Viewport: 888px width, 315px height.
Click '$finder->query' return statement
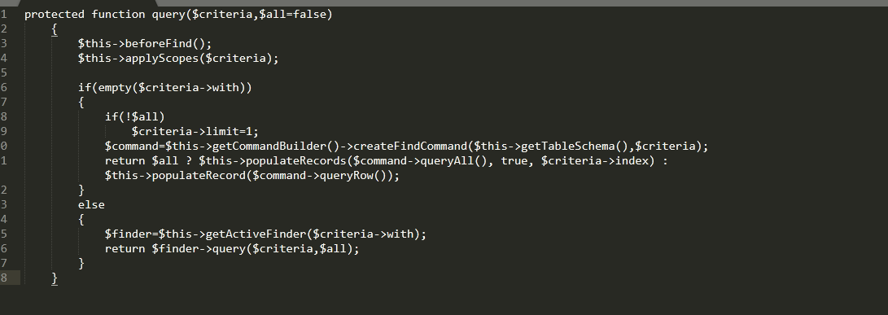click(x=199, y=249)
